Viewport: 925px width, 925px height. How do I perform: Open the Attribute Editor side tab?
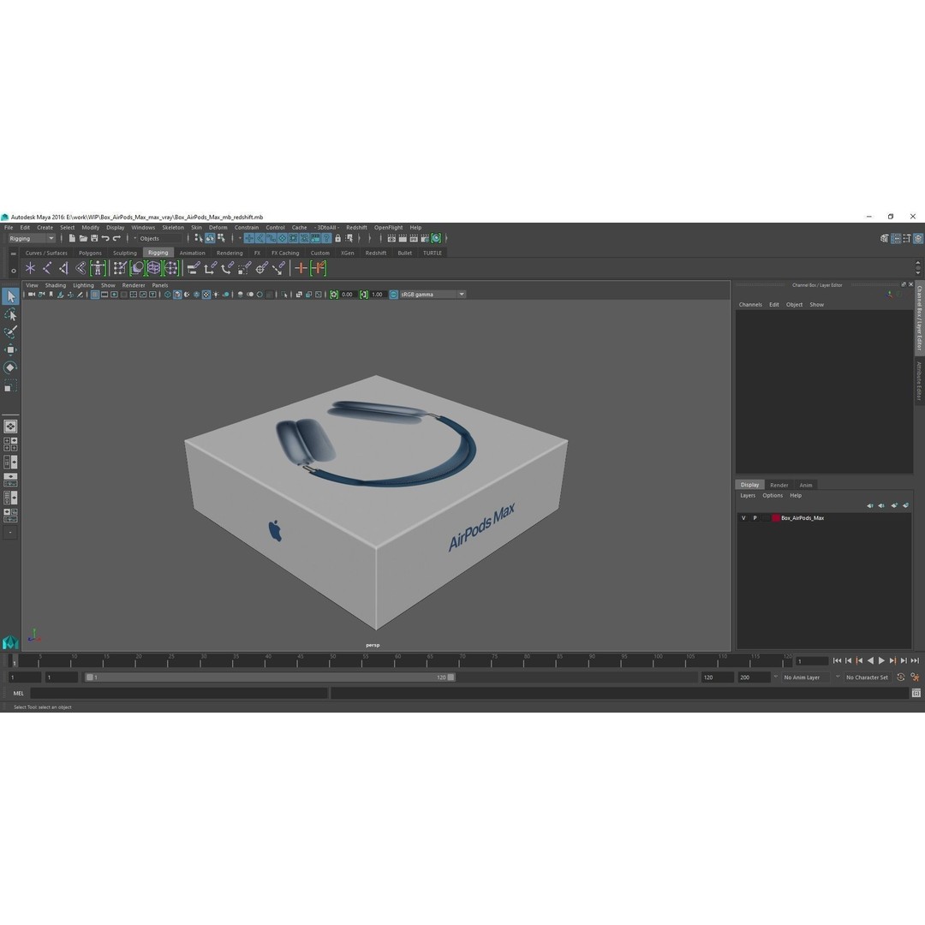point(918,381)
